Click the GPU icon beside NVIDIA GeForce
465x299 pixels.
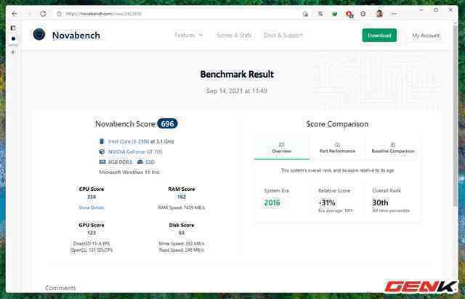pos(102,152)
